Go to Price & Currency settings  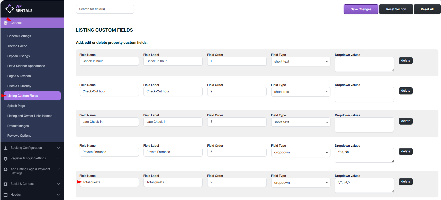[x=19, y=86]
